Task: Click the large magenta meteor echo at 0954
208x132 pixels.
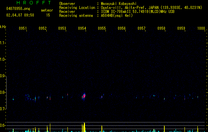Action: point(84,96)
